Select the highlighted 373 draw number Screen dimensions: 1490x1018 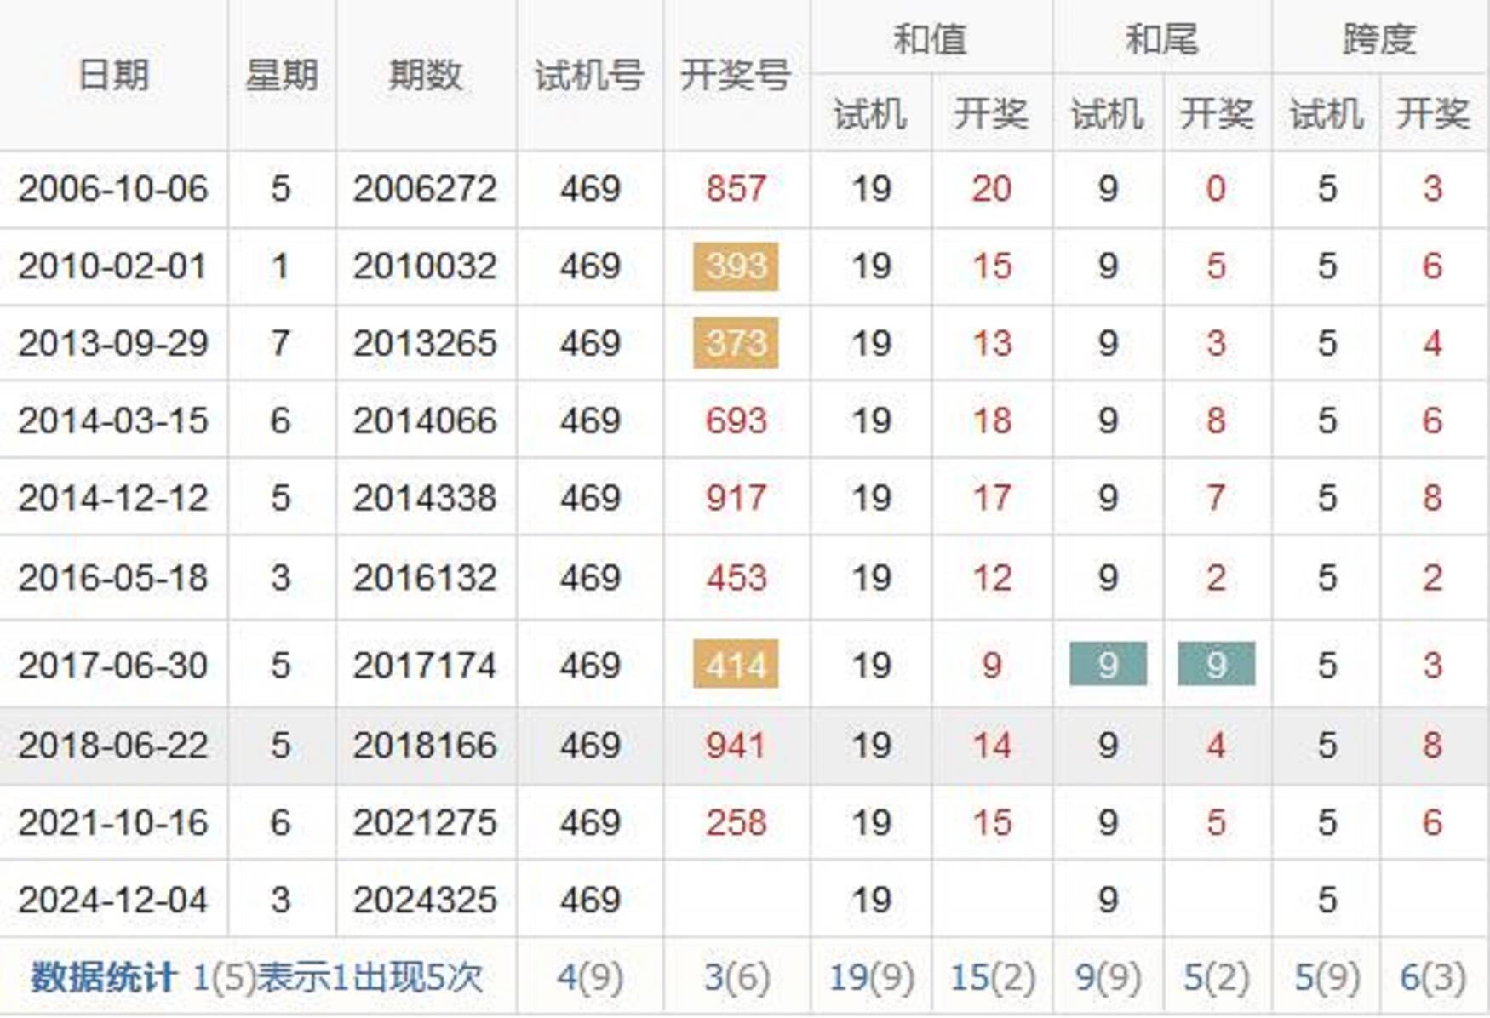(736, 343)
